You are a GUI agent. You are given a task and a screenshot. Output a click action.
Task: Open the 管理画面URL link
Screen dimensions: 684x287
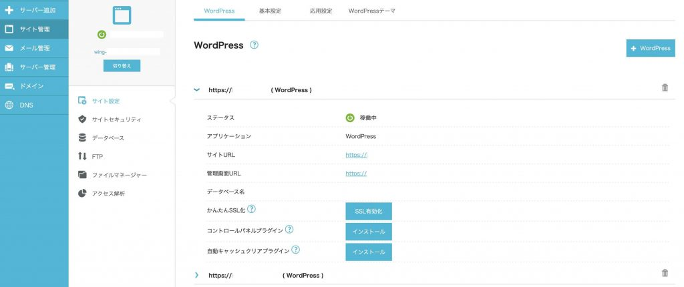tap(356, 173)
